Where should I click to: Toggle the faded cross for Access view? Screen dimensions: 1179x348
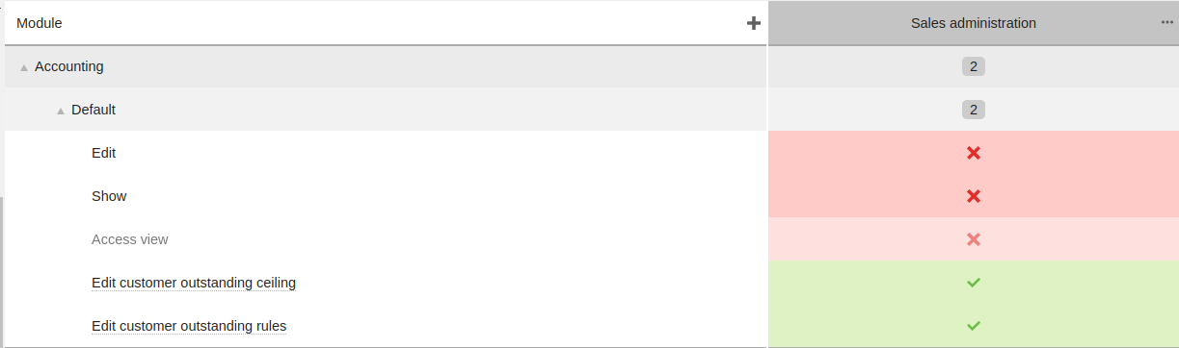974,239
